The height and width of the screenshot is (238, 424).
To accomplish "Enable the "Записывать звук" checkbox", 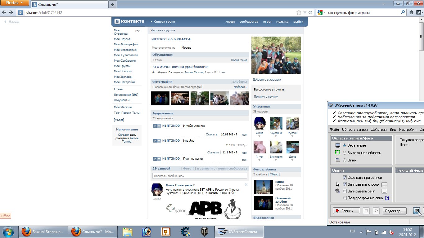I will click(x=345, y=191).
